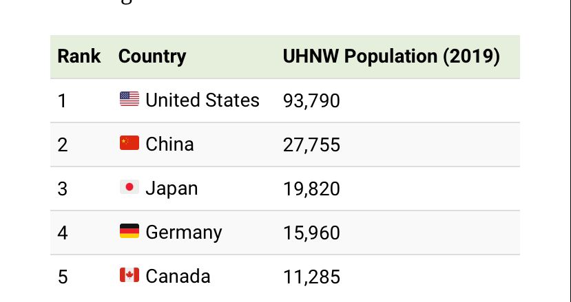Image resolution: width=571 pixels, height=302 pixels.
Task: Click the 19,820 population value
Action: pyautogui.click(x=311, y=189)
